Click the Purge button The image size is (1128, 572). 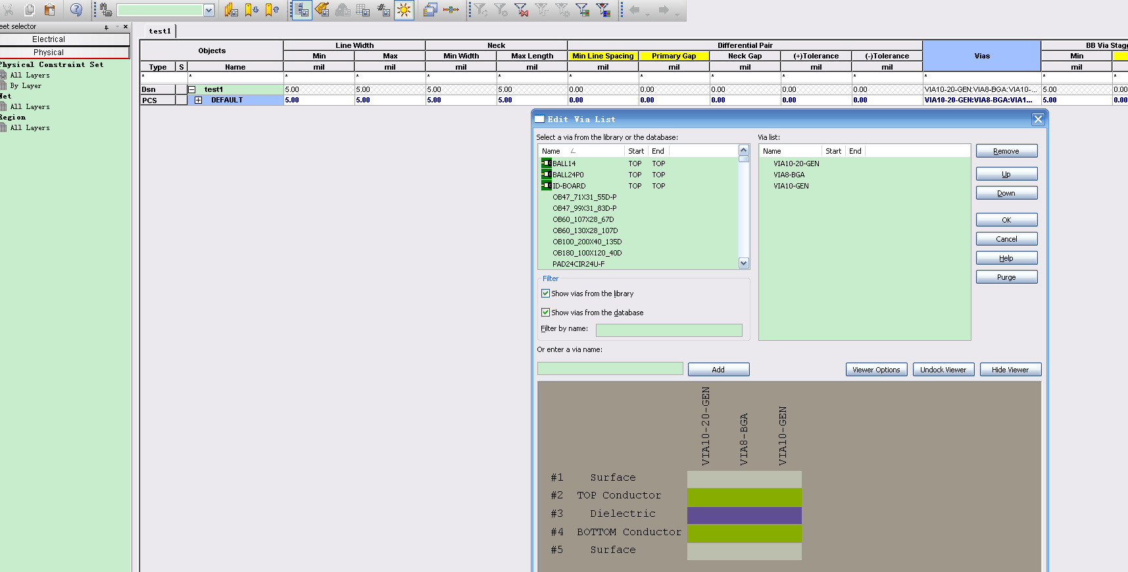click(x=1006, y=277)
